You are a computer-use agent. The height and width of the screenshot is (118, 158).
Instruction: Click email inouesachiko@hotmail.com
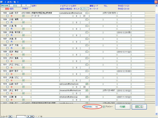click(x=73, y=90)
